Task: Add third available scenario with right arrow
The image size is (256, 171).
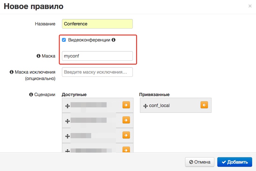Action: (x=126, y=135)
